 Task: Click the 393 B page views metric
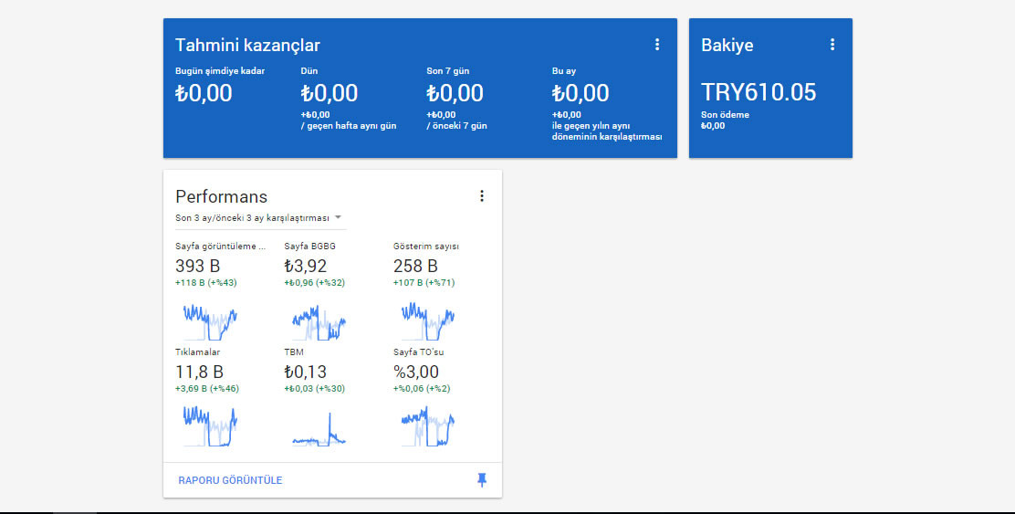point(198,266)
